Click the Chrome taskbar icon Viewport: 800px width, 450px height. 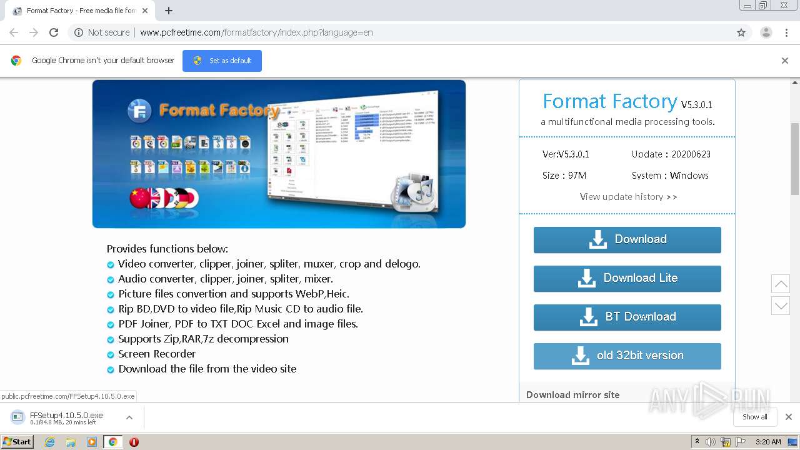[112, 442]
